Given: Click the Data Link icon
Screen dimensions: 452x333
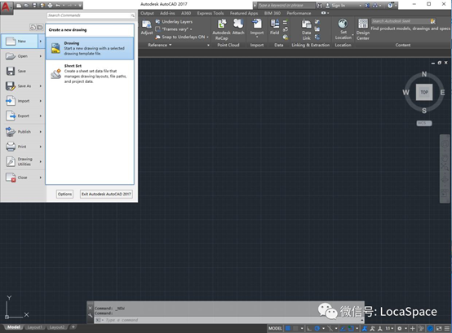Looking at the screenshot, I should click(307, 29).
